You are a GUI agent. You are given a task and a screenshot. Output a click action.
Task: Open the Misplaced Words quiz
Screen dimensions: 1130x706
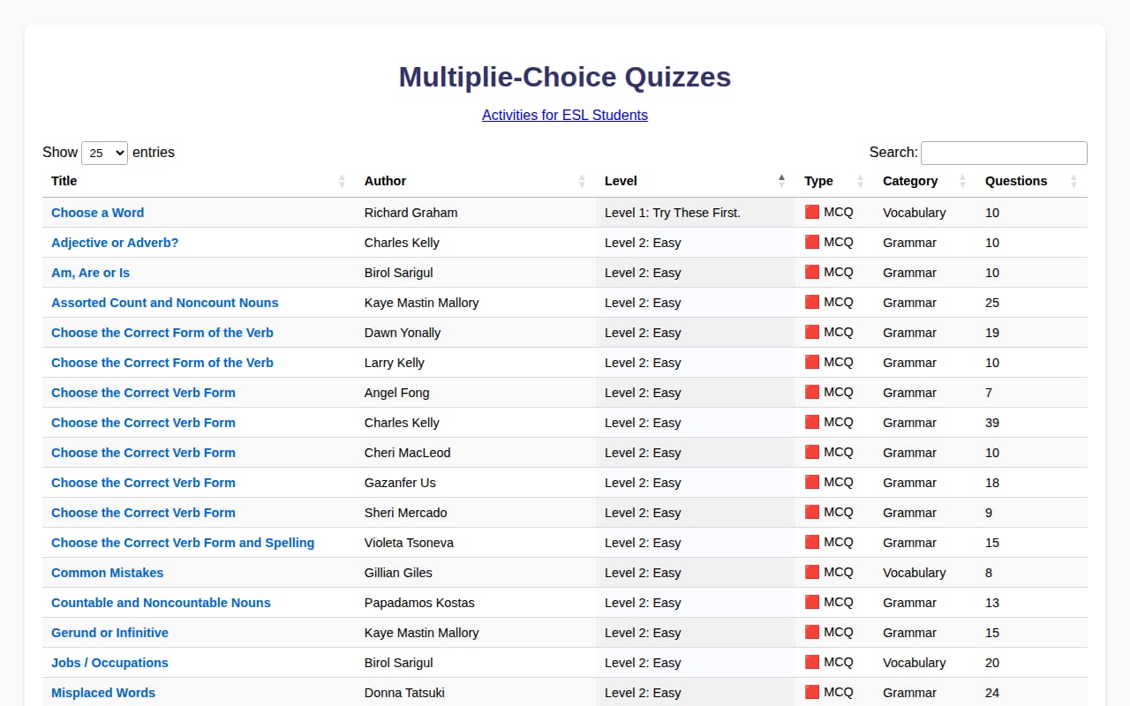pos(103,693)
